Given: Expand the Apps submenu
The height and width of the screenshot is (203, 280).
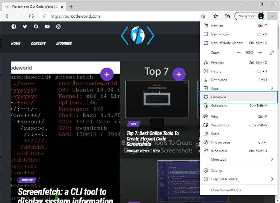Looking at the screenshot, I should click(x=238, y=88).
